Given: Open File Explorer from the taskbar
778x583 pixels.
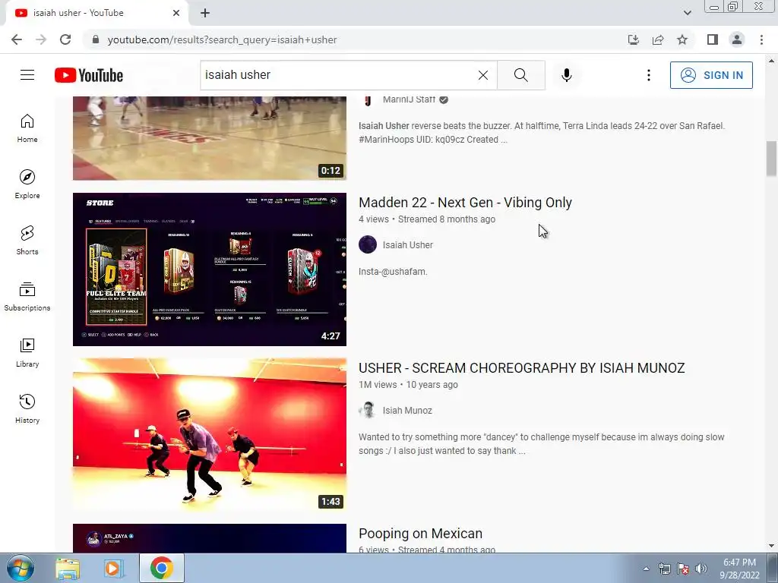Looking at the screenshot, I should [x=68, y=569].
